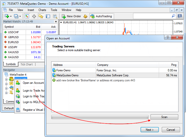Toggle the Terminal panel toolbar icon
186x137 pixels.
tap(48, 16)
